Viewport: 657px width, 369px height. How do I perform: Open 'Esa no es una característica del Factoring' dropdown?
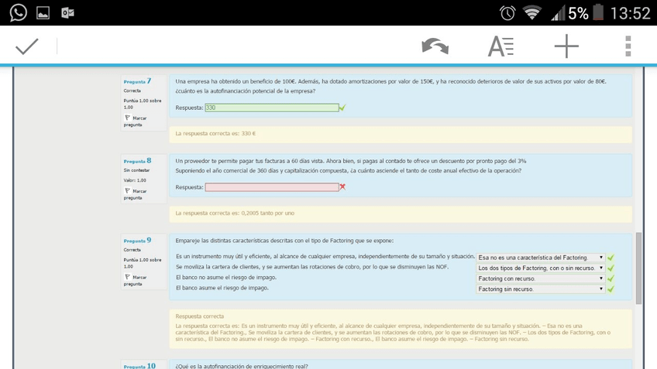coord(541,258)
